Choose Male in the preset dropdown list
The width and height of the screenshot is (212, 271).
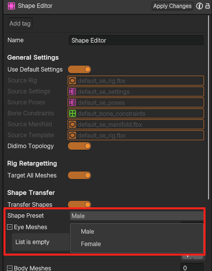pos(87,232)
